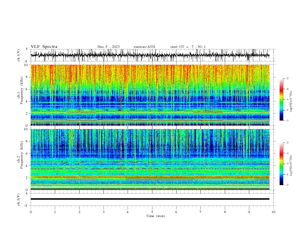Click the "-7" label on the ch.2 colorbar

tap(287, 185)
